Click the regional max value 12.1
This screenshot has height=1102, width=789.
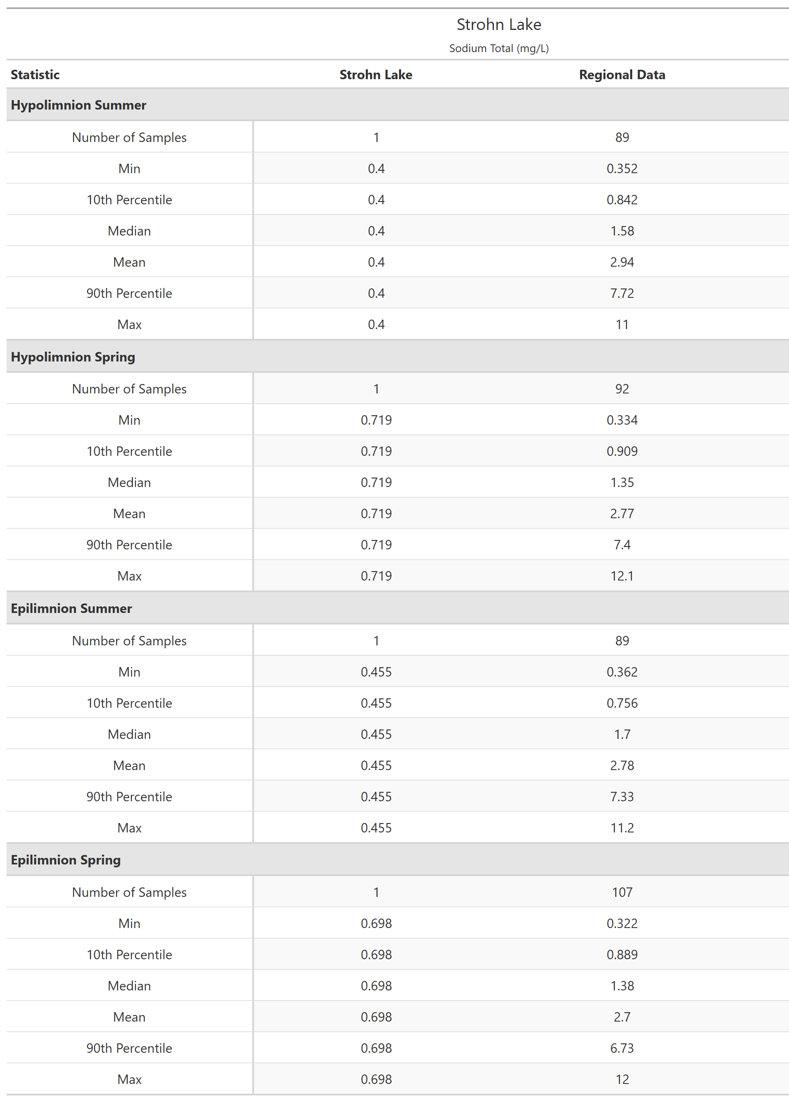click(x=622, y=576)
